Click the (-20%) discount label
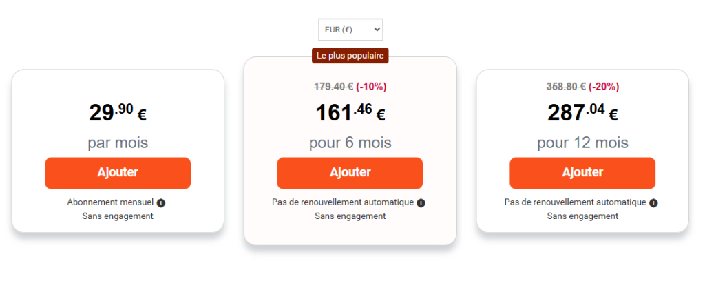Viewport: 705px width, 283px height. pyautogui.click(x=603, y=87)
